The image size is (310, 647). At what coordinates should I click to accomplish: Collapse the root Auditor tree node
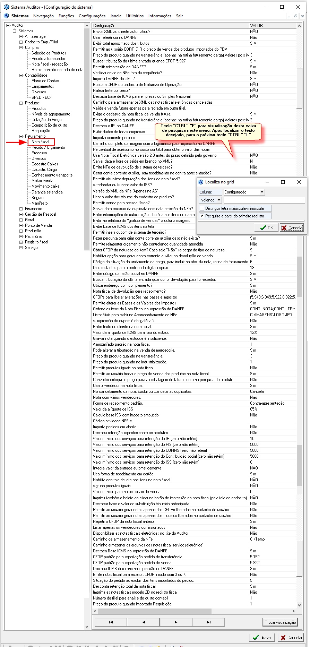point(8,25)
